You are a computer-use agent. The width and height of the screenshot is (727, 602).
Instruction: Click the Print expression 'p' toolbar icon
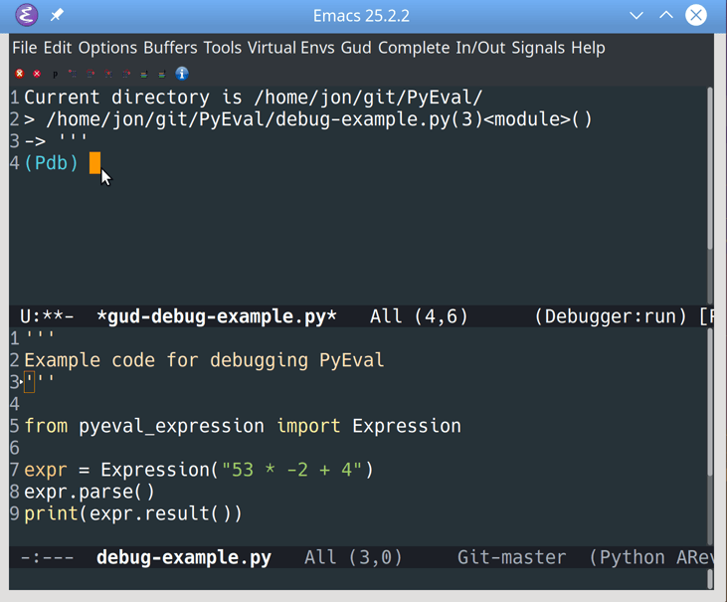[55, 74]
